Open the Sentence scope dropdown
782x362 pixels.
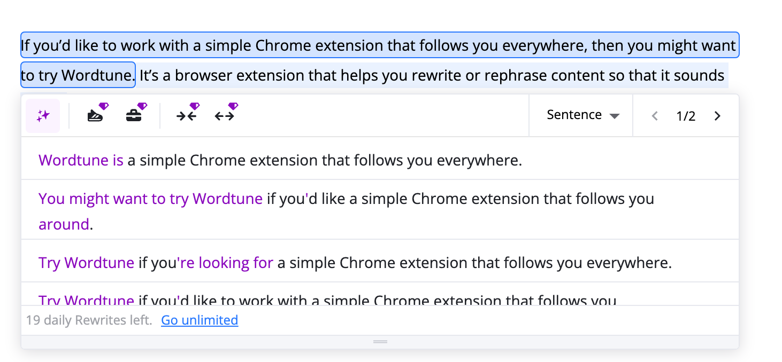point(582,115)
